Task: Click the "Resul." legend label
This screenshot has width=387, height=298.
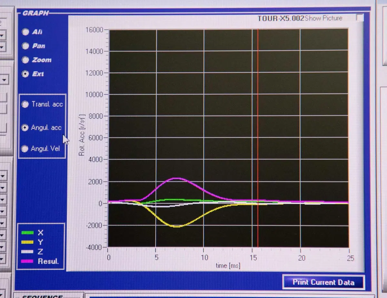Action: coord(48,261)
